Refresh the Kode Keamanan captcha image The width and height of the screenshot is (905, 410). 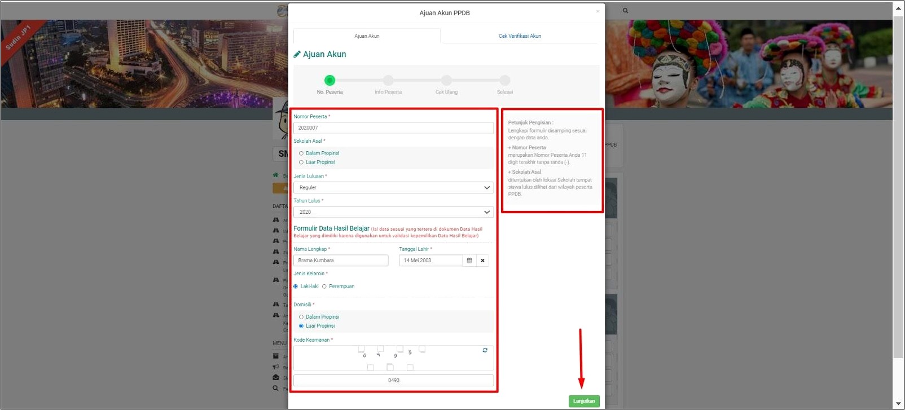point(485,350)
